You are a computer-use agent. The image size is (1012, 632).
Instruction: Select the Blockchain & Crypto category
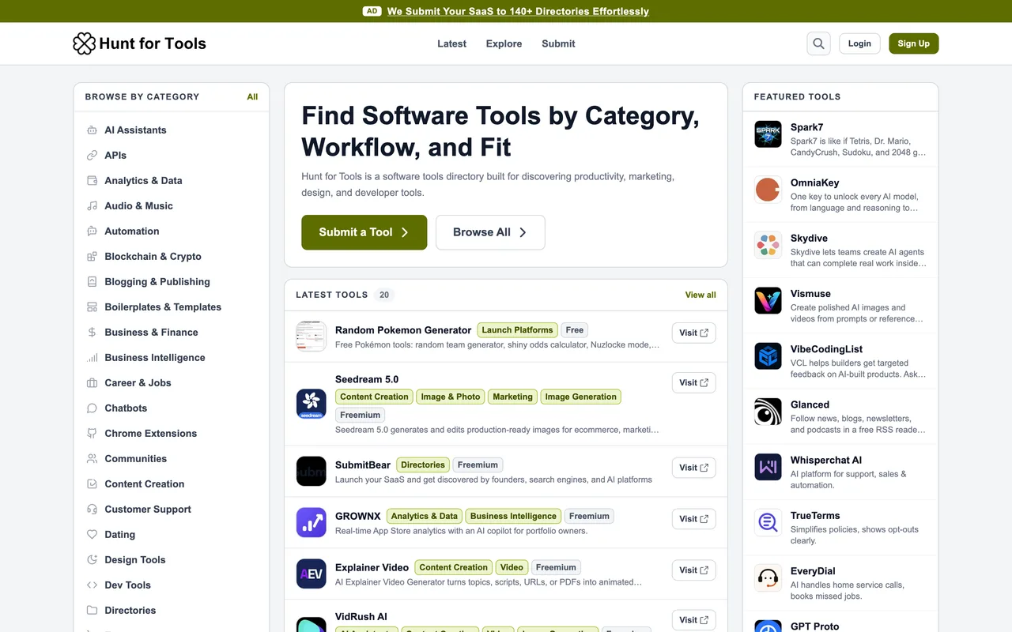[x=172, y=256]
